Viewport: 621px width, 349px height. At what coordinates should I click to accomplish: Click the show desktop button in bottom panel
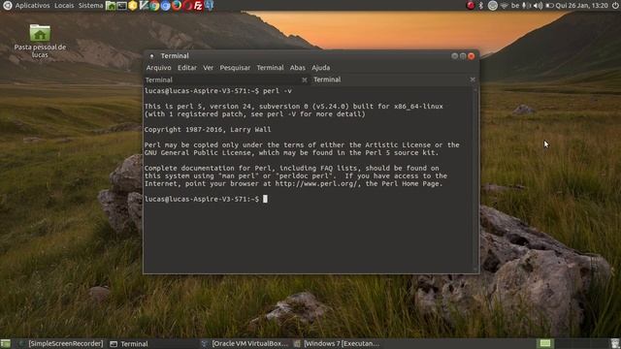[x=6, y=343]
